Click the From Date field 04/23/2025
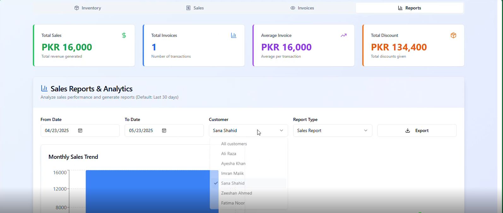This screenshot has width=503, height=213. [x=80, y=130]
